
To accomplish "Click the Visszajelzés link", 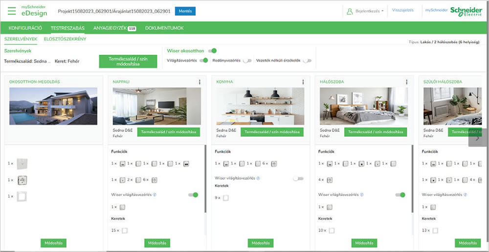I will coord(403,10).
